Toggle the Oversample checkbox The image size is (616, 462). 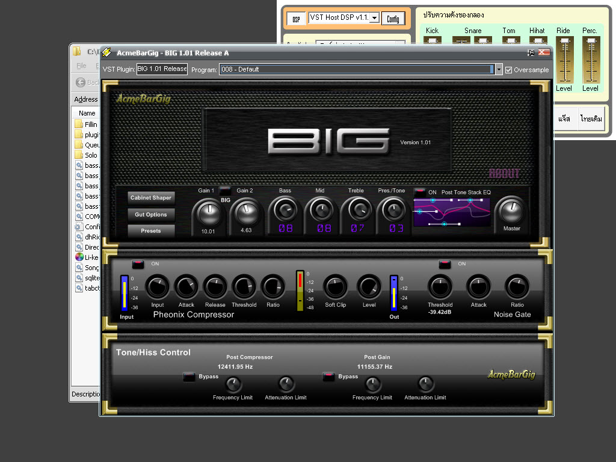click(x=509, y=70)
